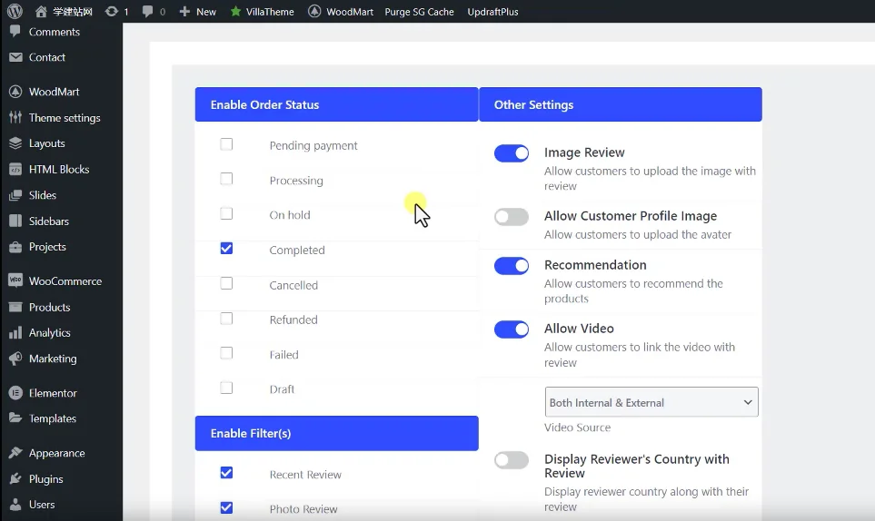The image size is (875, 521).
Task: Open the updates circular arrows icon
Action: coord(112,11)
